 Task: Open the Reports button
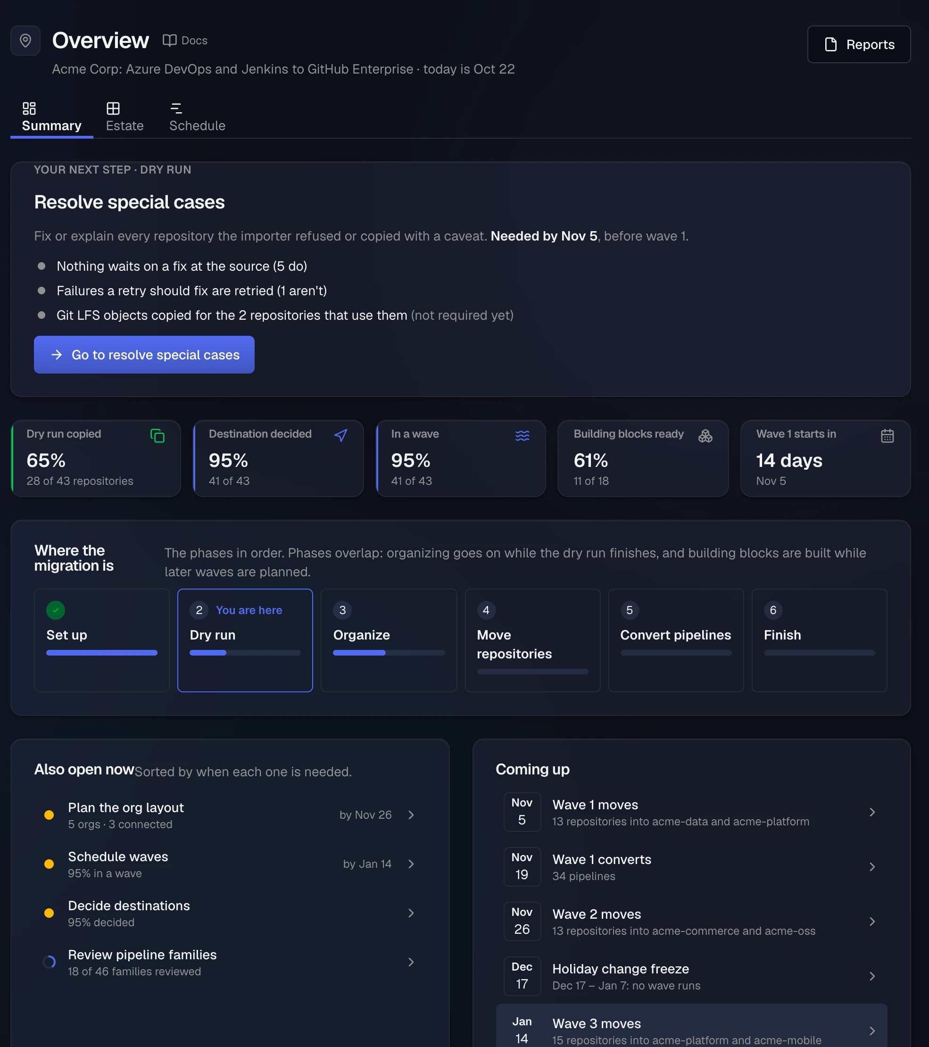859,44
